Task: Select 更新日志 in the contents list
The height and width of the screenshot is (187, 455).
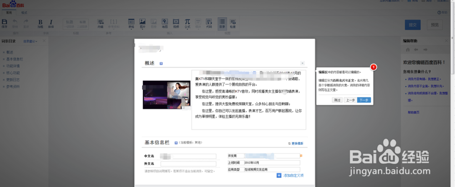Action: tap(13, 79)
